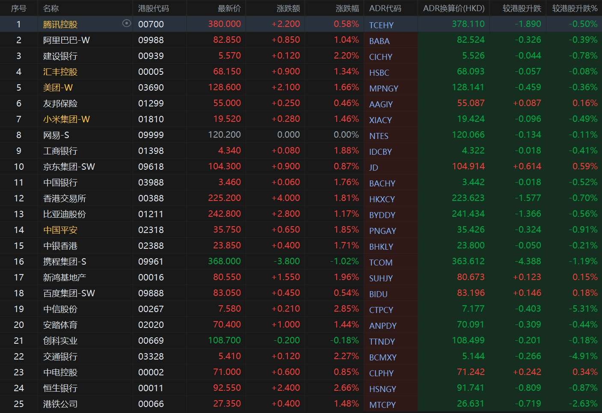Sort by the 最新价 column header

(x=229, y=8)
